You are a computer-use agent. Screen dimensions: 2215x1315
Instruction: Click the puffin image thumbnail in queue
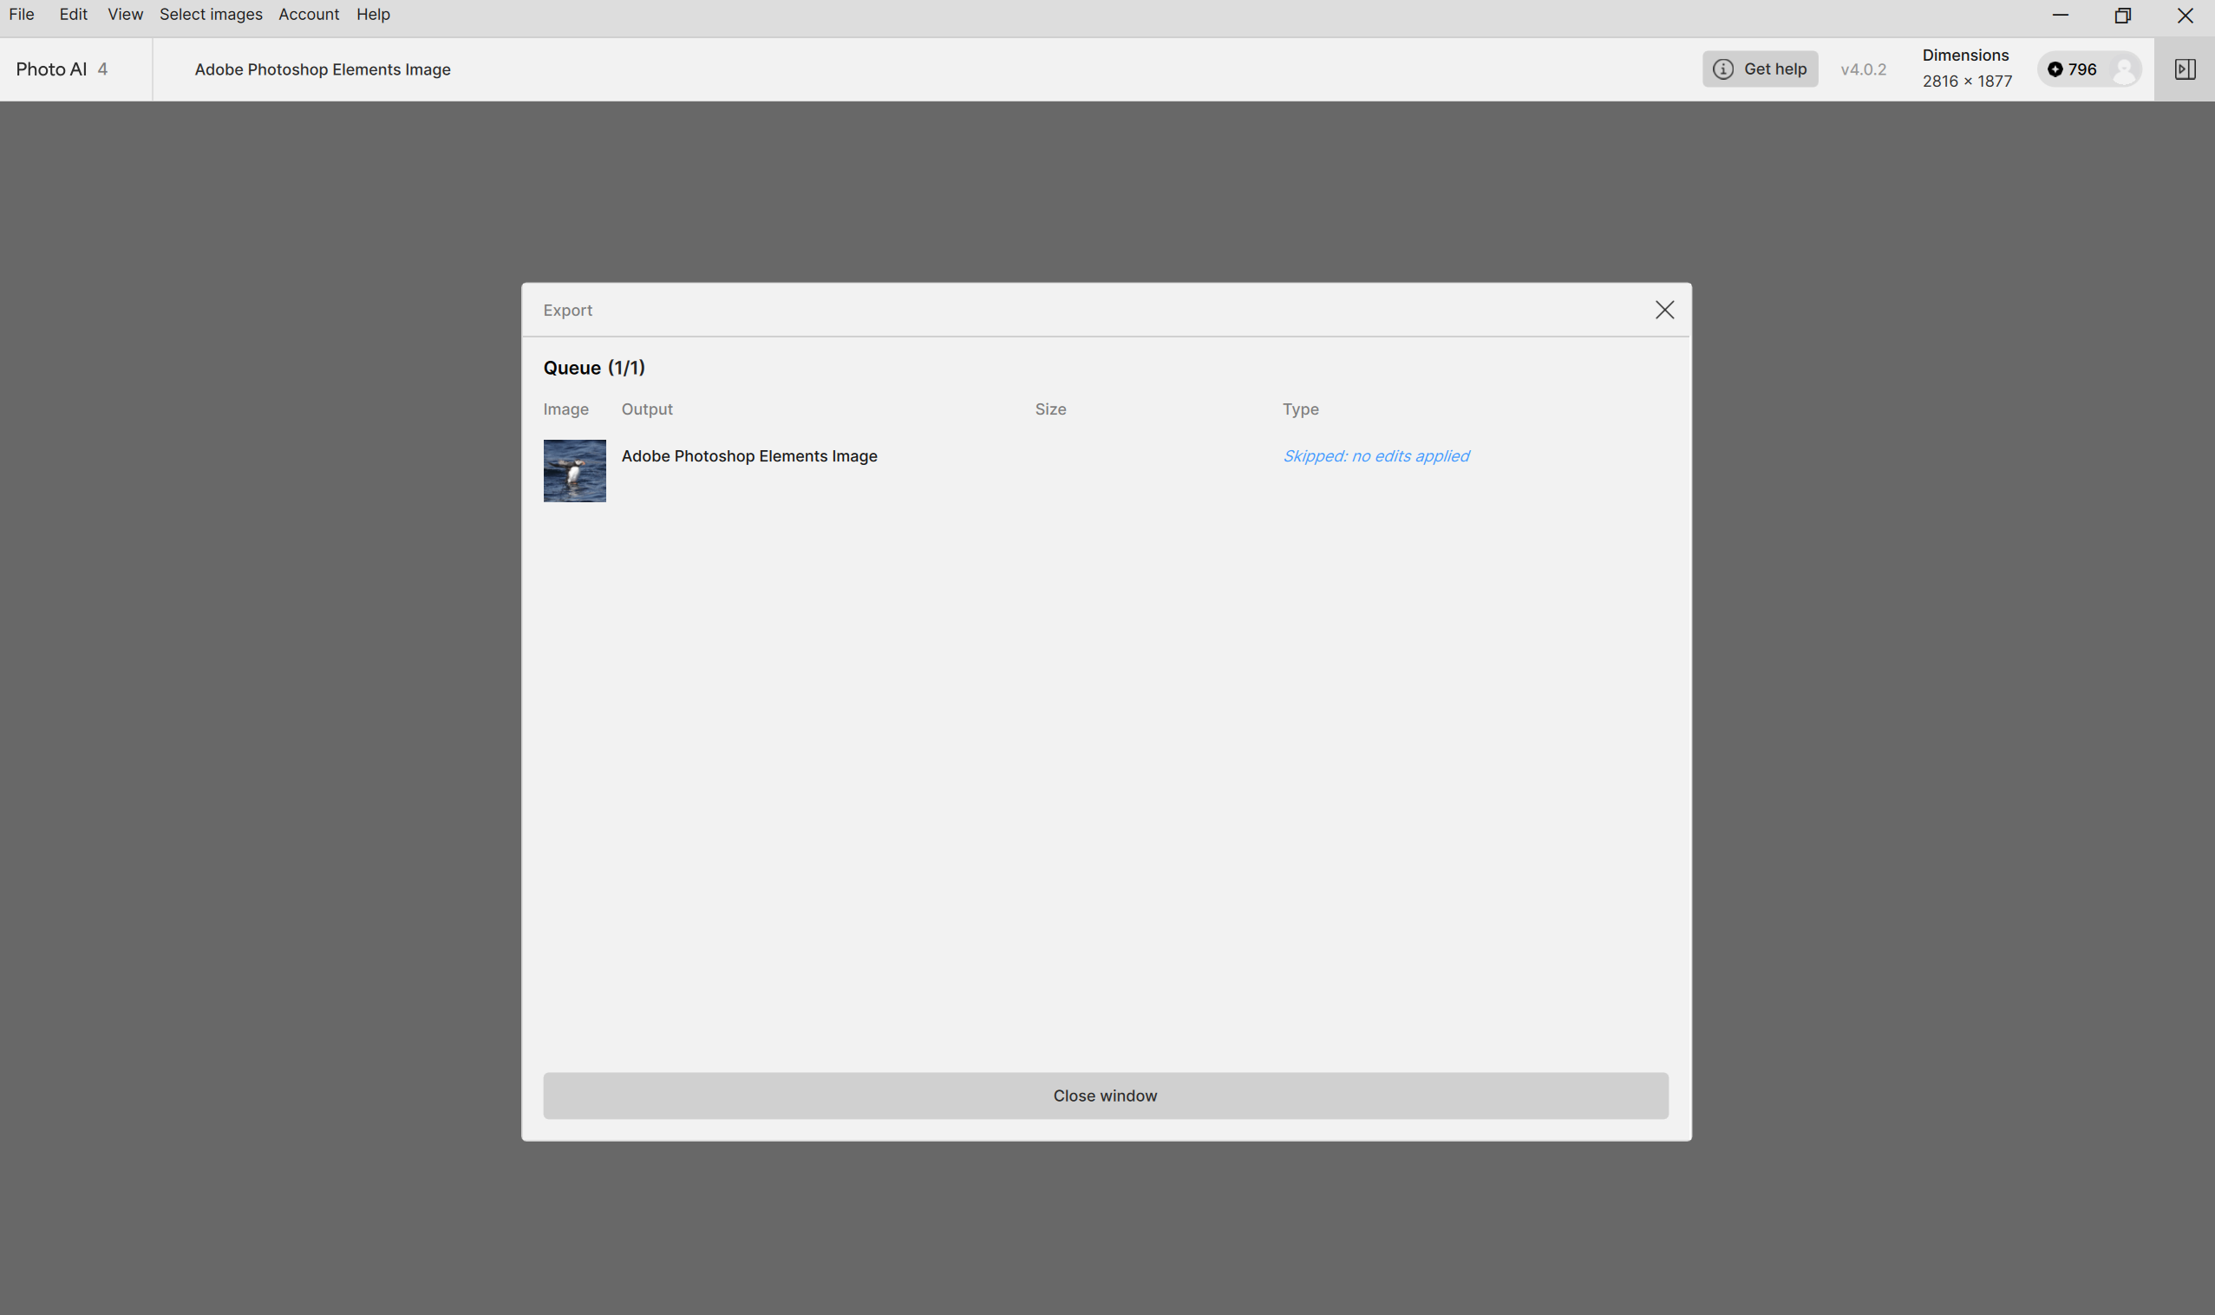pyautogui.click(x=574, y=470)
